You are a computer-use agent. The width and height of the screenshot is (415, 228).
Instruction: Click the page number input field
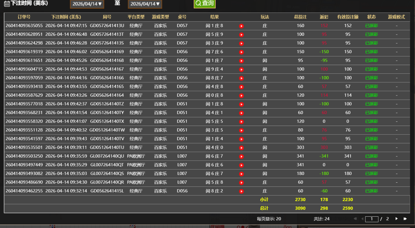(x=372, y=219)
